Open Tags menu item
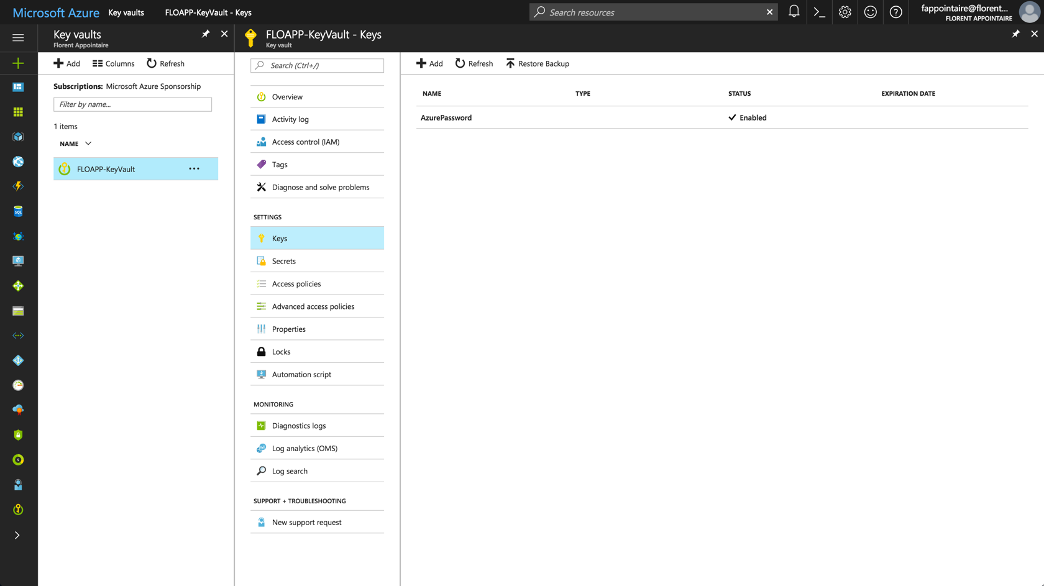 pyautogui.click(x=317, y=165)
